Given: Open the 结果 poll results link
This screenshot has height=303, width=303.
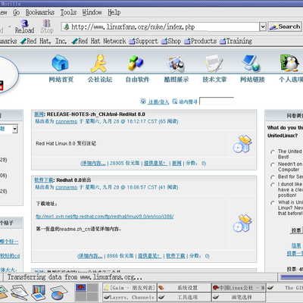Looking at the screenshot, I should click(296, 245).
